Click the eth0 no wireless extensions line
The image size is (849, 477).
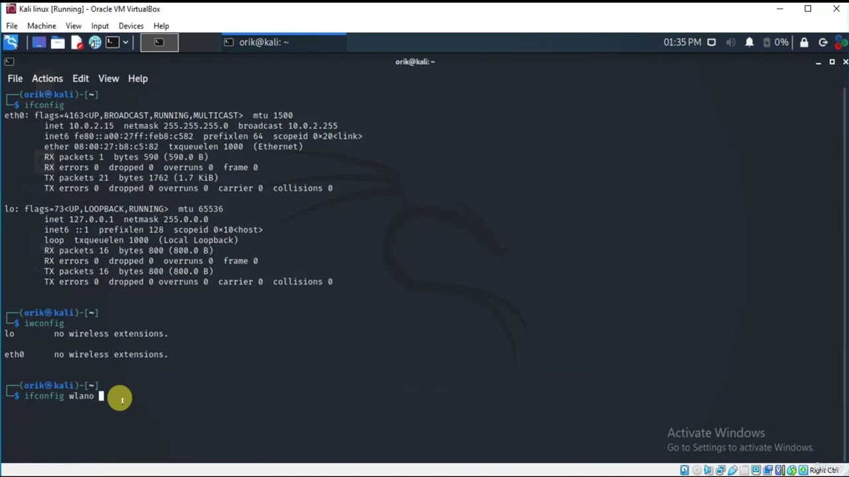pos(86,354)
